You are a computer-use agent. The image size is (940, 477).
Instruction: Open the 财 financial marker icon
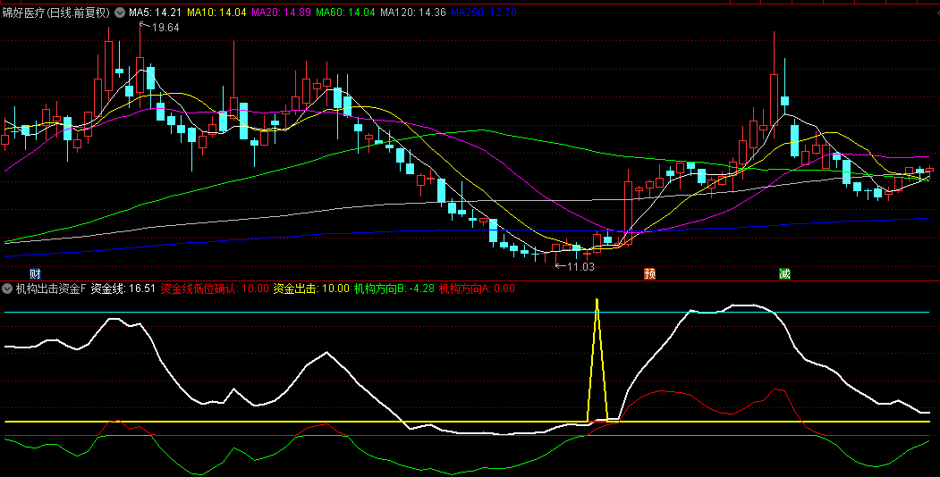(36, 273)
